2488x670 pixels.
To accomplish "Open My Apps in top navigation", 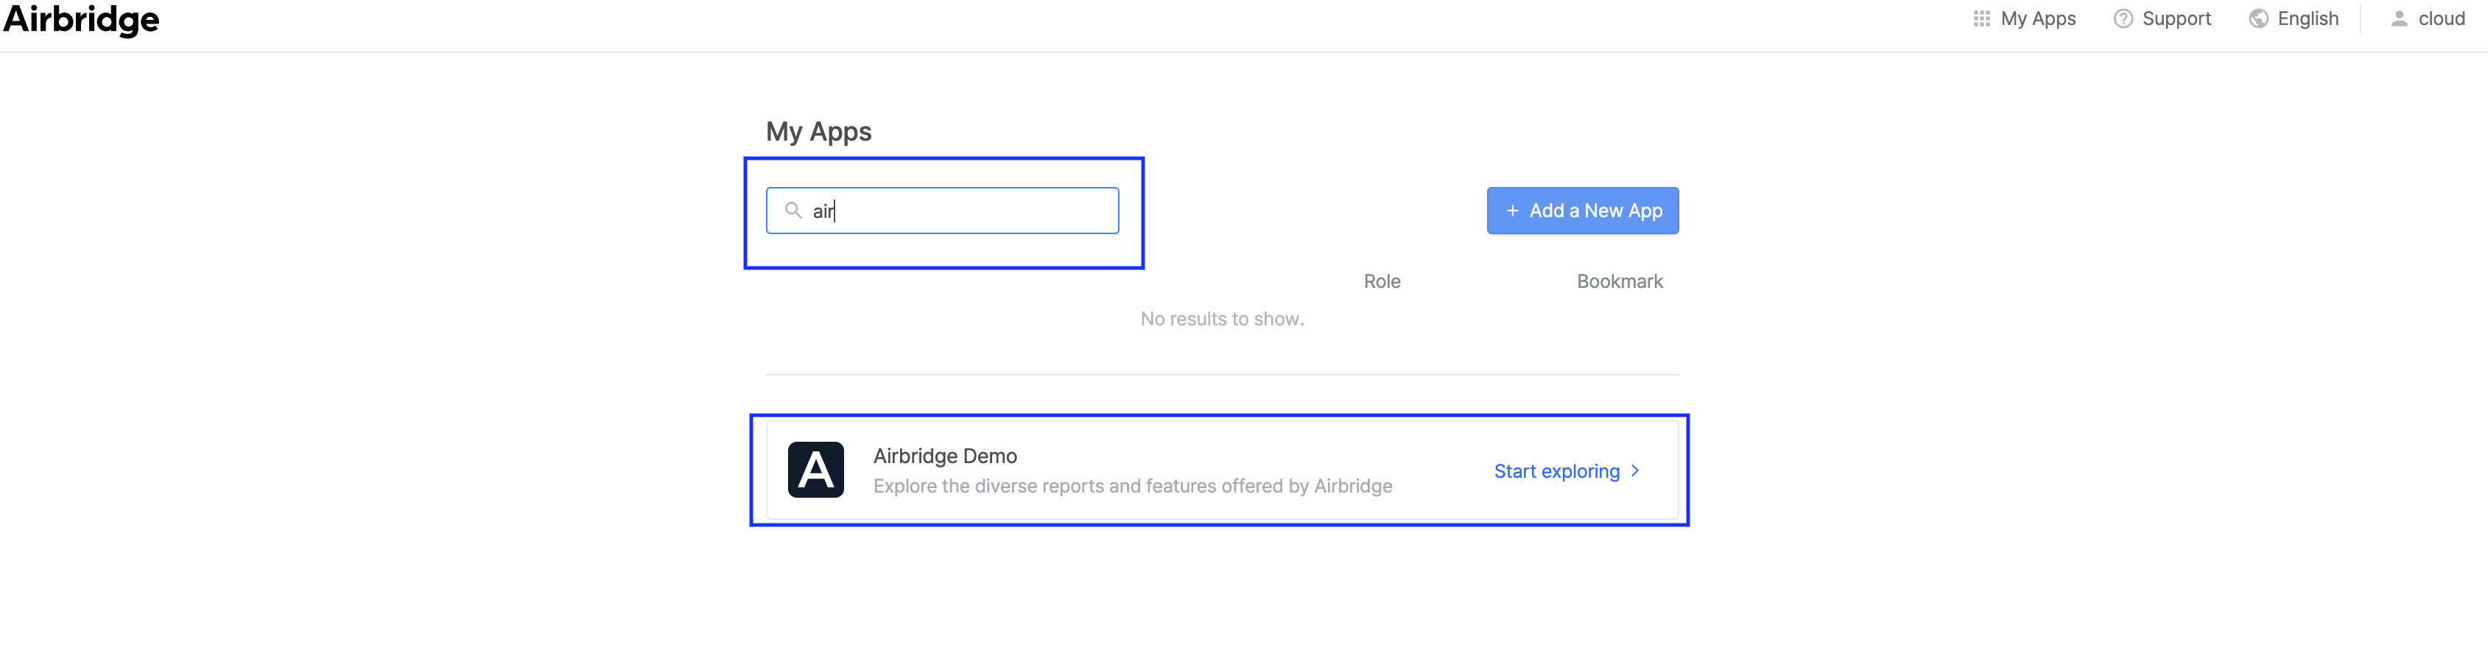I will click(x=2023, y=18).
